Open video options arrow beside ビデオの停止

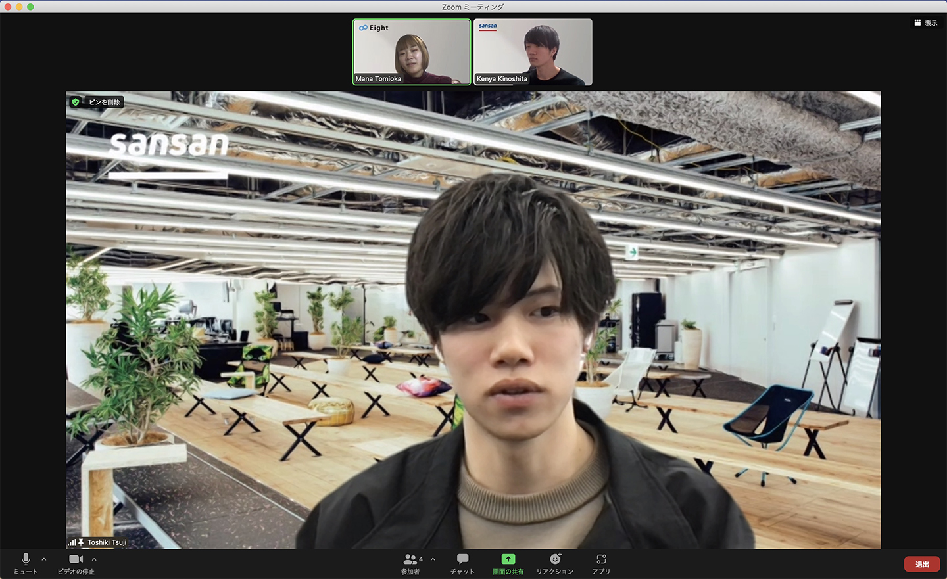94,559
